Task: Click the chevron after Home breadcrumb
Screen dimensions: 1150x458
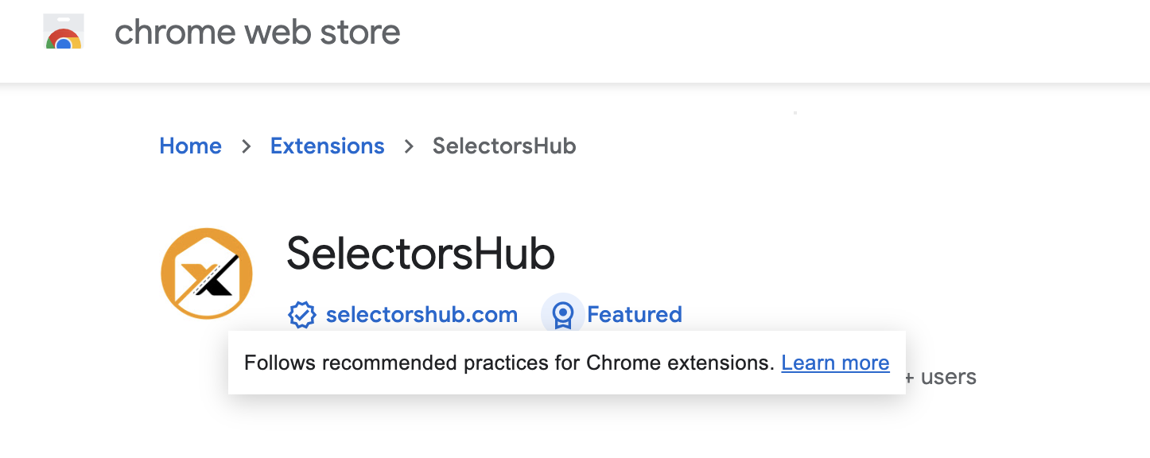Action: [247, 146]
